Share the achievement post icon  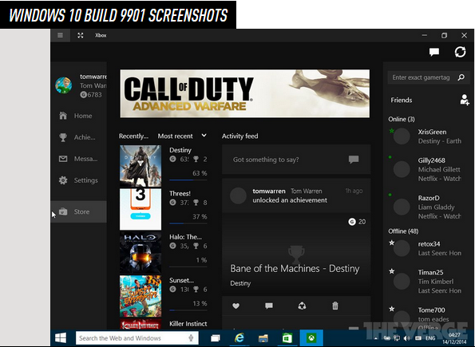coord(302,306)
